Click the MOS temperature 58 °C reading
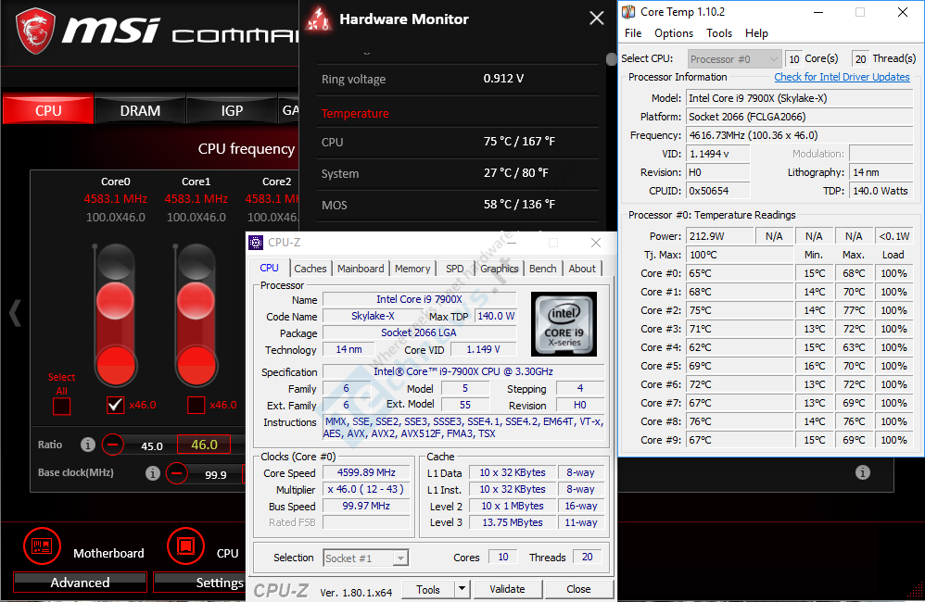Image resolution: width=925 pixels, height=602 pixels. click(x=519, y=205)
